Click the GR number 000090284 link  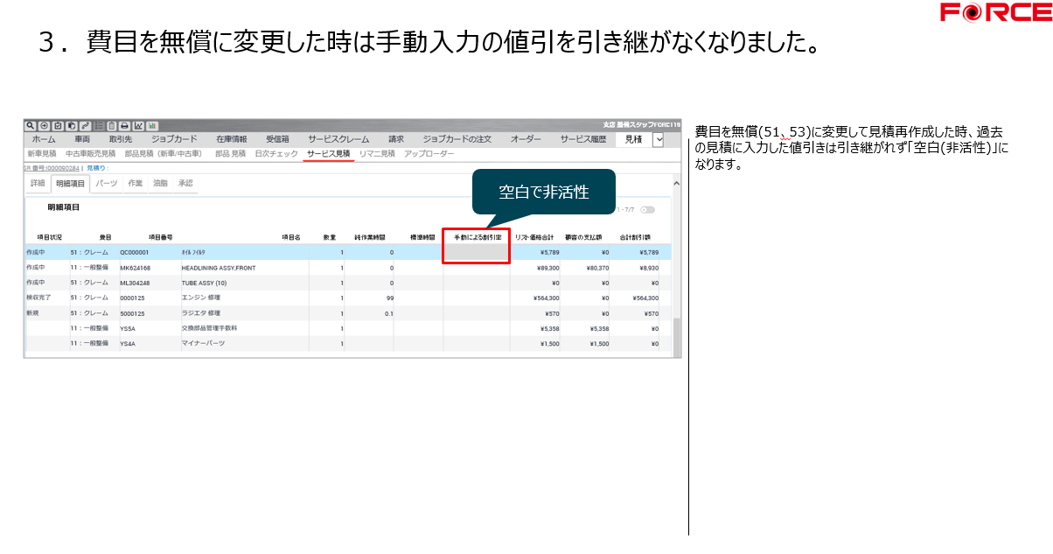[x=52, y=168]
